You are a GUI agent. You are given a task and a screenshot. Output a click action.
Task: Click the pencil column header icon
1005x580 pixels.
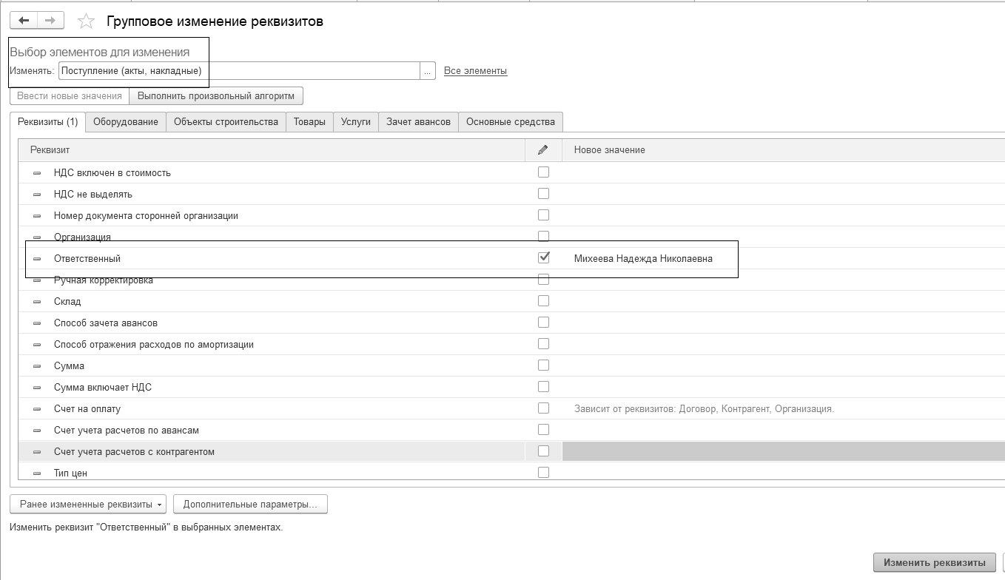click(543, 149)
